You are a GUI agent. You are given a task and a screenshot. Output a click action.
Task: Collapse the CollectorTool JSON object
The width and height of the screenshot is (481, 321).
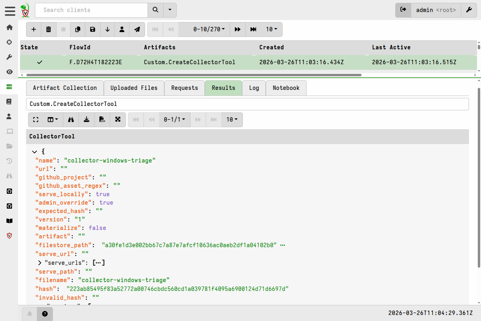coord(34,152)
